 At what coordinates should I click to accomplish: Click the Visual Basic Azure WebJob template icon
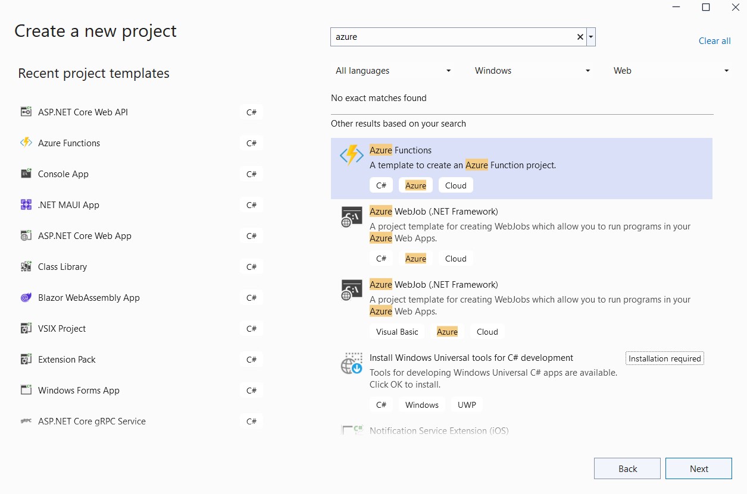[x=352, y=290]
